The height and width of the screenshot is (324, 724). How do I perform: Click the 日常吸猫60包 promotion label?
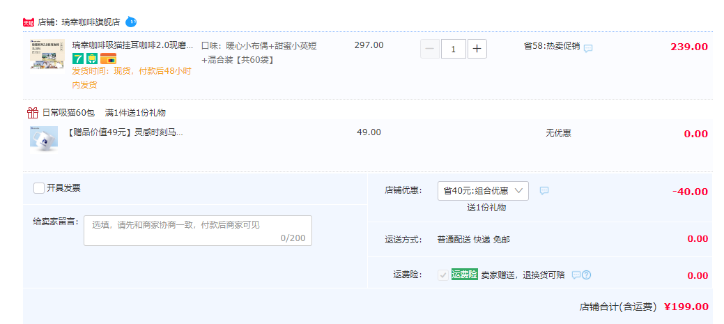click(68, 113)
